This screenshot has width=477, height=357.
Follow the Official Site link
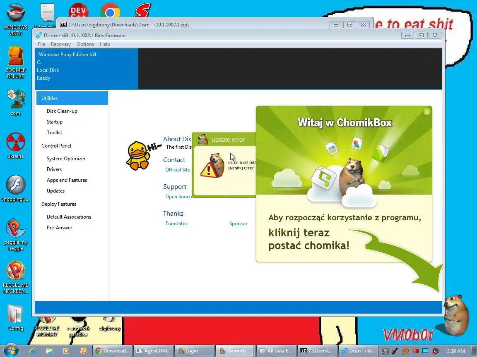pyautogui.click(x=178, y=170)
